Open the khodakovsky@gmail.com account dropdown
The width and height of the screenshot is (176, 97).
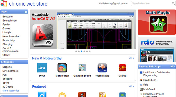(113, 3)
